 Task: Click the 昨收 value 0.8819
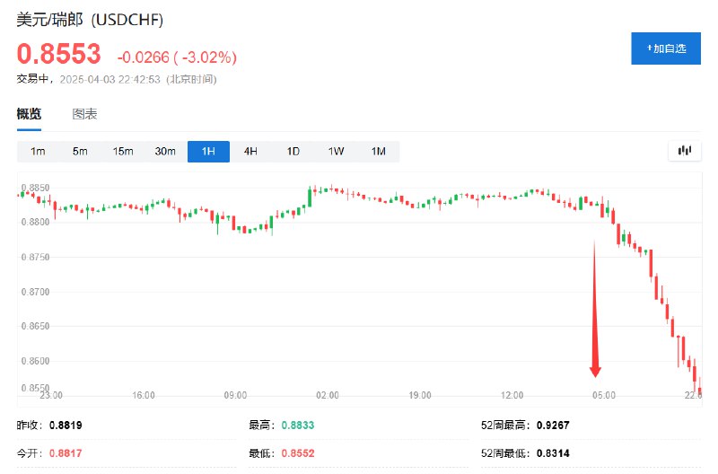click(66, 425)
